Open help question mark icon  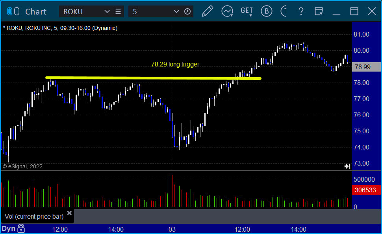(301, 11)
